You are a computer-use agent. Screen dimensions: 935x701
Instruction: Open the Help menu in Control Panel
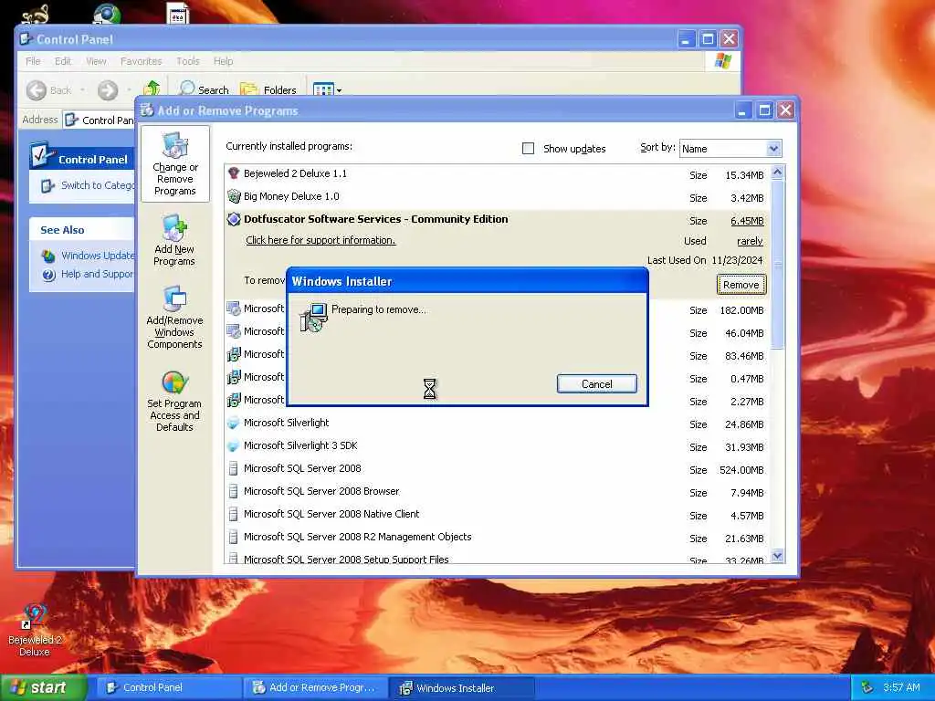223,61
